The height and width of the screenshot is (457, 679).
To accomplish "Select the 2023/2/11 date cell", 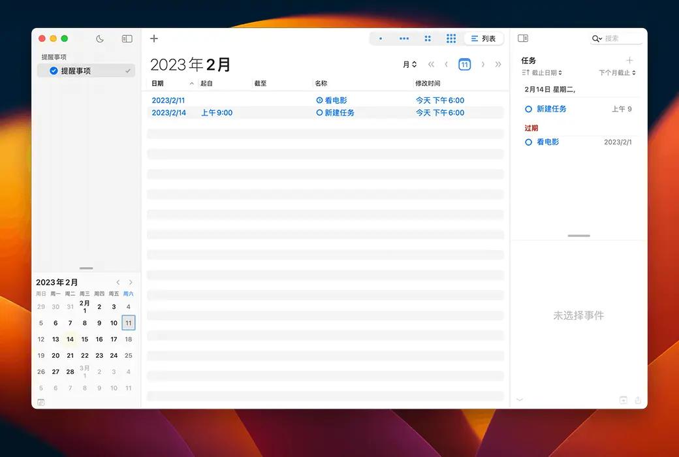I will coord(168,100).
